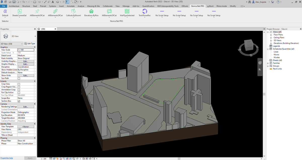Viewport: 302px width, 160px height.
Task: Open the 3D View type selector dropdown
Action: tap(18, 36)
